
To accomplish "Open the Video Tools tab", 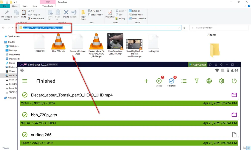I will click(47, 6).
